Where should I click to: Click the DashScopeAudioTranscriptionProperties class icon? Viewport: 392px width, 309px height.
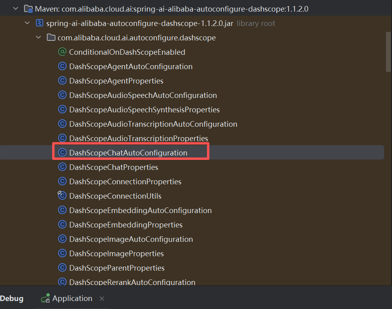pyautogui.click(x=62, y=138)
